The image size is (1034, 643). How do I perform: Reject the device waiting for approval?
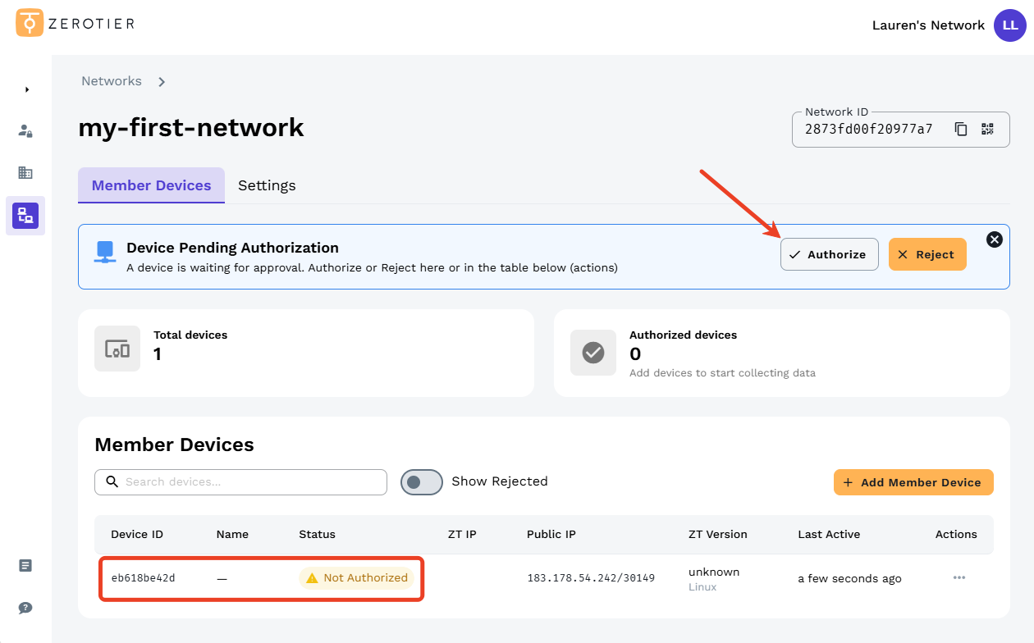pos(927,254)
